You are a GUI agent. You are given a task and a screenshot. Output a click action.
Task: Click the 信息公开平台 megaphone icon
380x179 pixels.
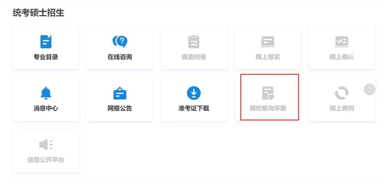[x=46, y=145]
